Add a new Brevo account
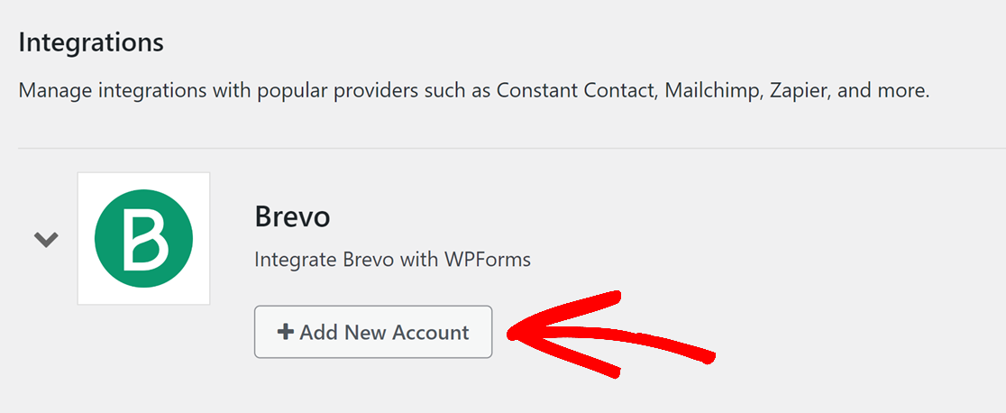Viewport: 1006px width, 413px height. click(x=373, y=332)
